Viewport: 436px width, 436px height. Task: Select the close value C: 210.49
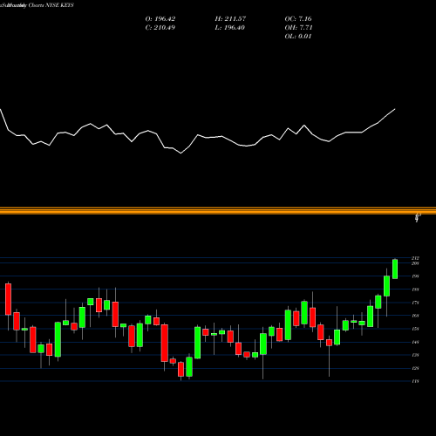click(x=160, y=28)
